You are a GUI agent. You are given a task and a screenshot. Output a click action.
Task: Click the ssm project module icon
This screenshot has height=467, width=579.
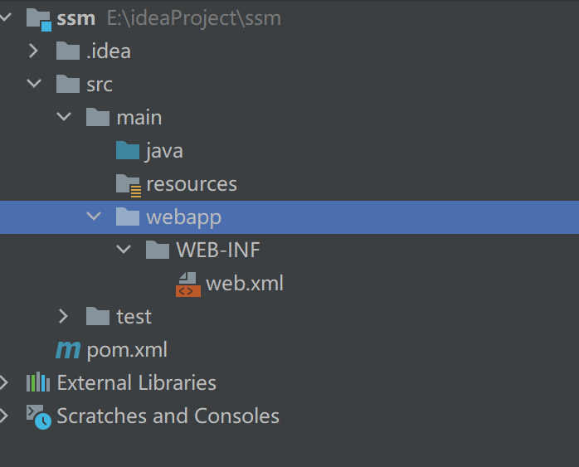(x=38, y=18)
